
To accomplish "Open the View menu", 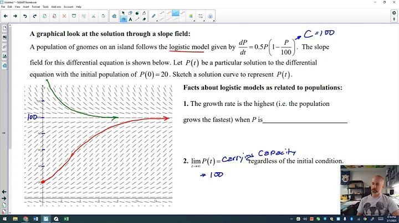I will (17, 7).
